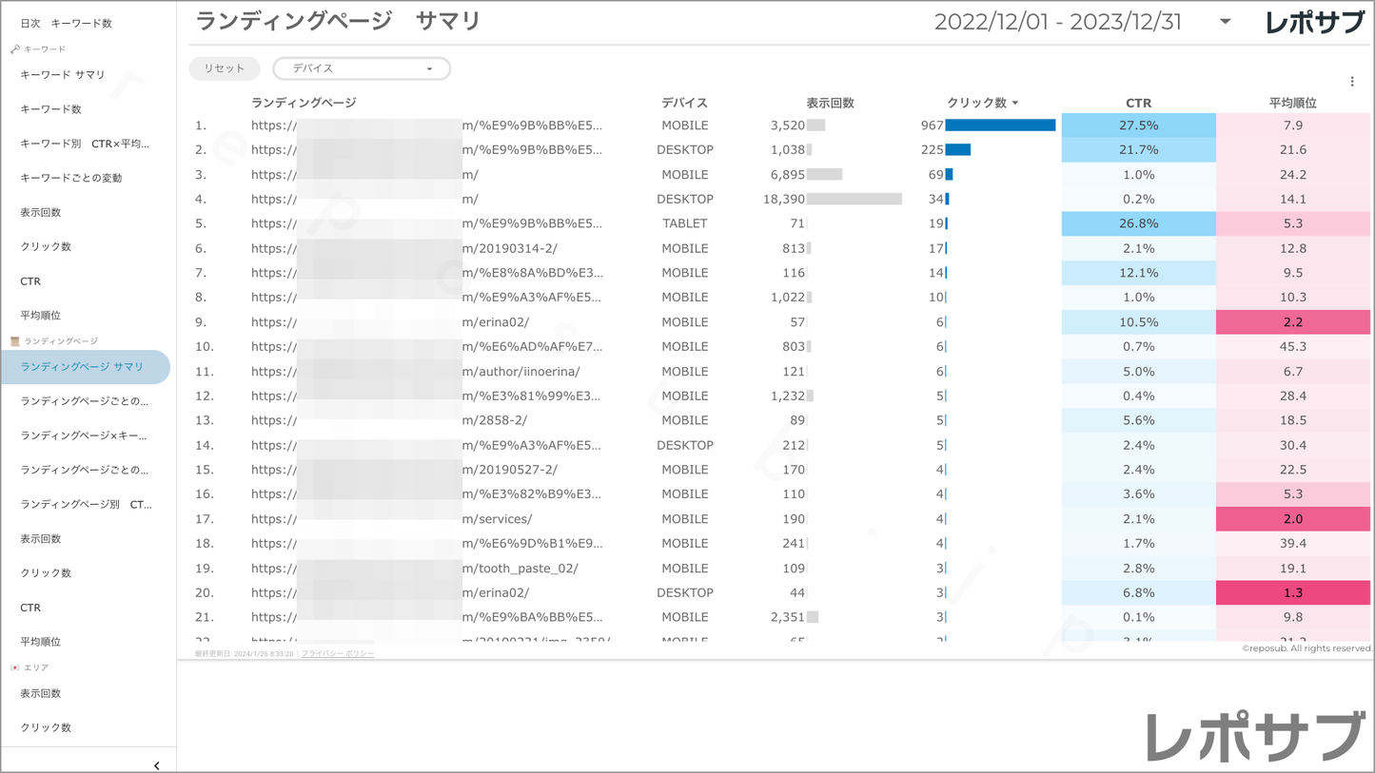Open the three-dot table options menu

pos(1352,82)
